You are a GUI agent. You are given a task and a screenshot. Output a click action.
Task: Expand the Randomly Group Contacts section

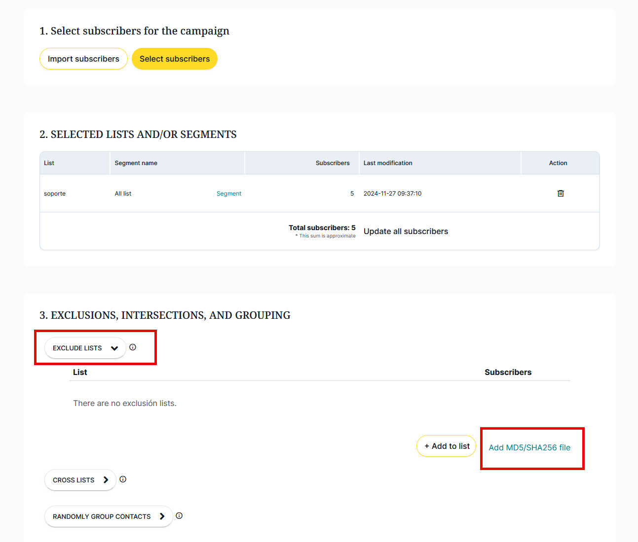(108, 516)
